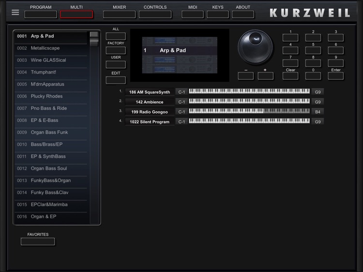This screenshot has width=363, height=272.
Task: Toggle the ALL filter button
Action: (x=116, y=36)
